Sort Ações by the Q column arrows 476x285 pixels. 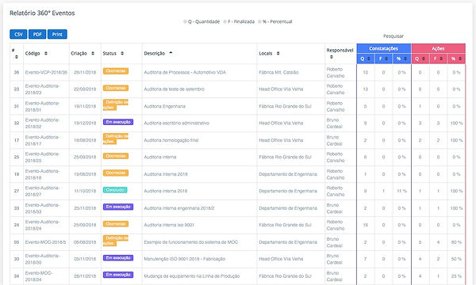pos(424,59)
